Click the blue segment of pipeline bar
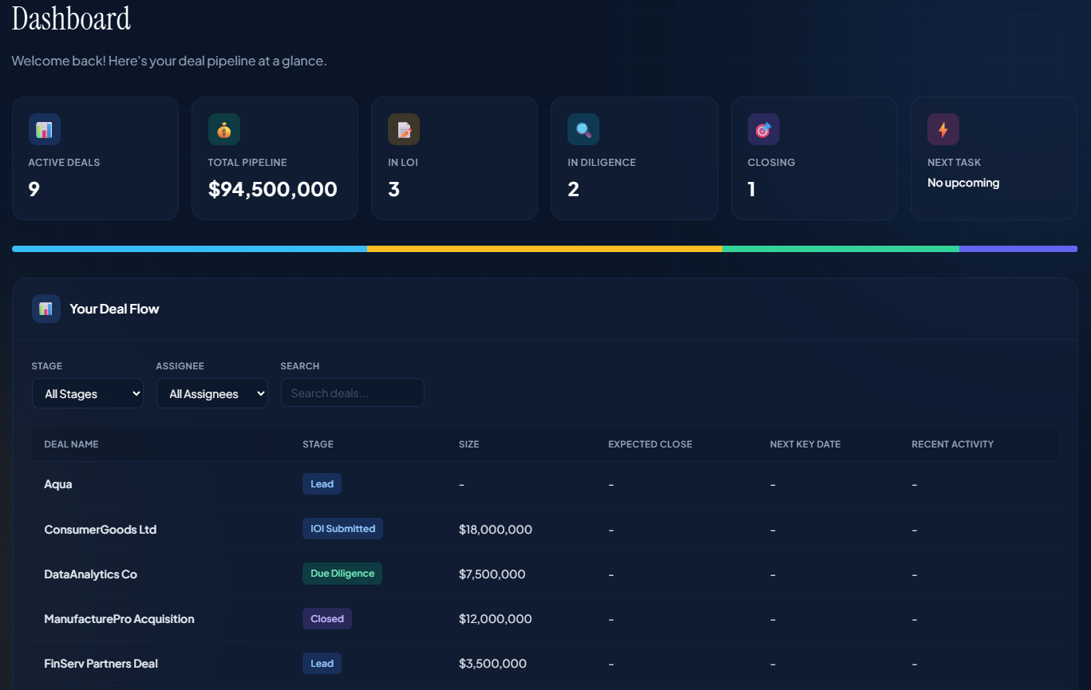The width and height of the screenshot is (1091, 690). 189,249
